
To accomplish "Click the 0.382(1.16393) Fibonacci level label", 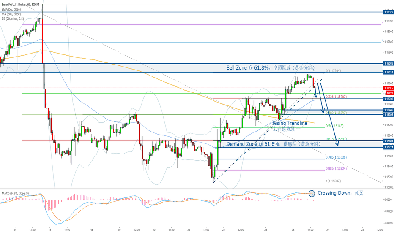I will point(336,113).
